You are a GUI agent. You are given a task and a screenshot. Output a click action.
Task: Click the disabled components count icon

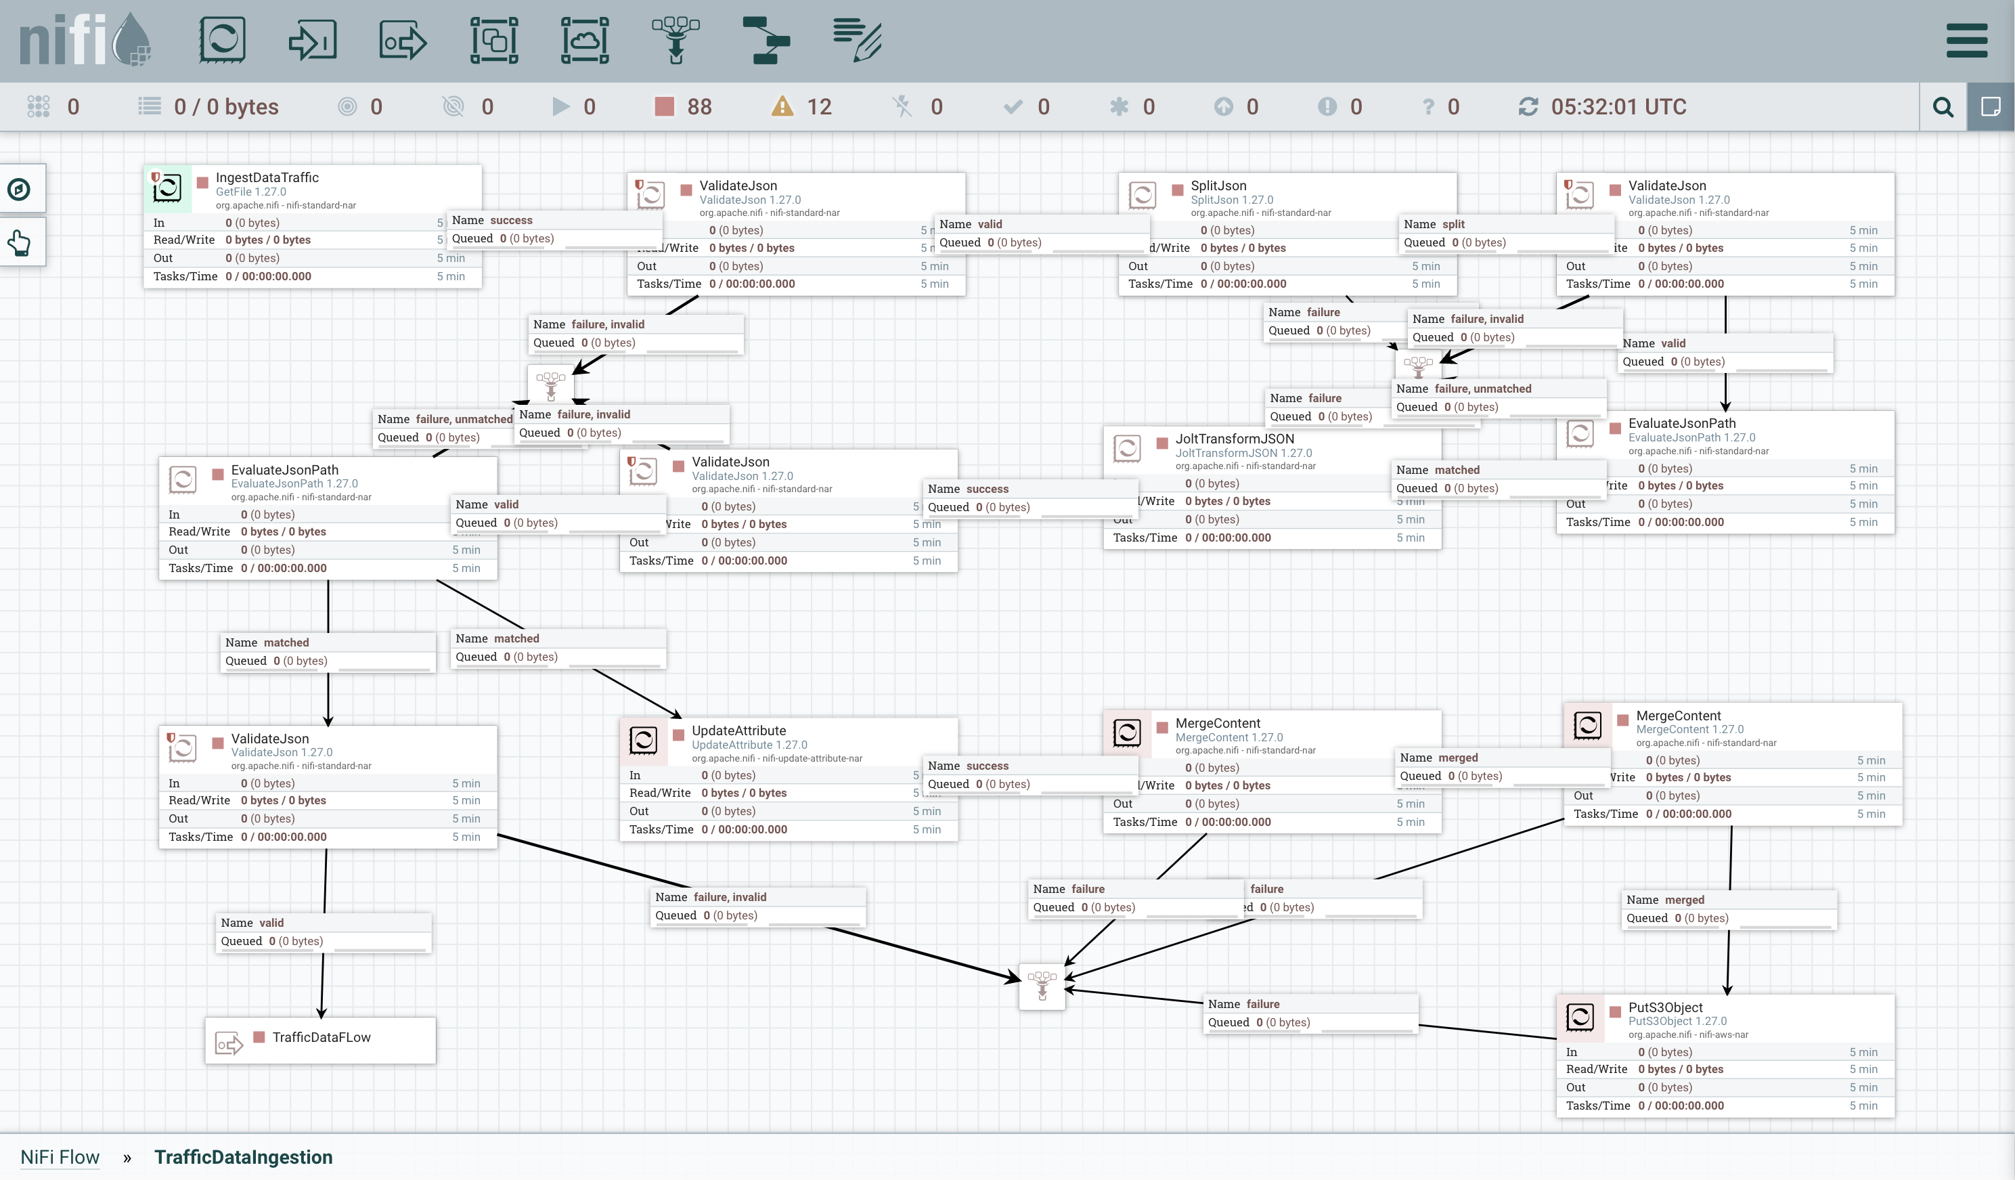tap(903, 106)
